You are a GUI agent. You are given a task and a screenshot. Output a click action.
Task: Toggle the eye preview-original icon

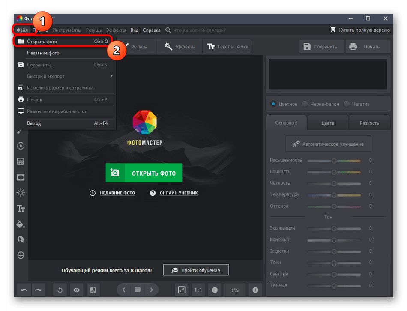click(x=77, y=290)
